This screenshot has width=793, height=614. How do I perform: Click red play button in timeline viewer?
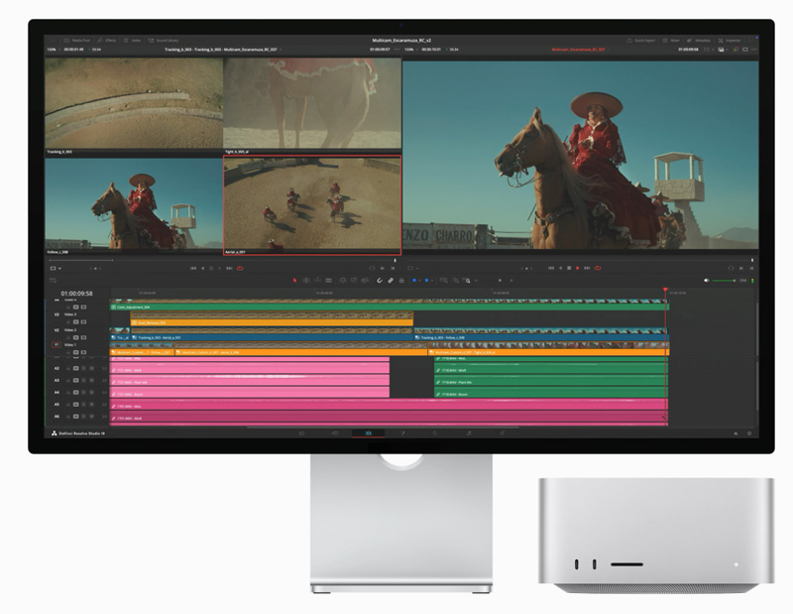click(578, 268)
